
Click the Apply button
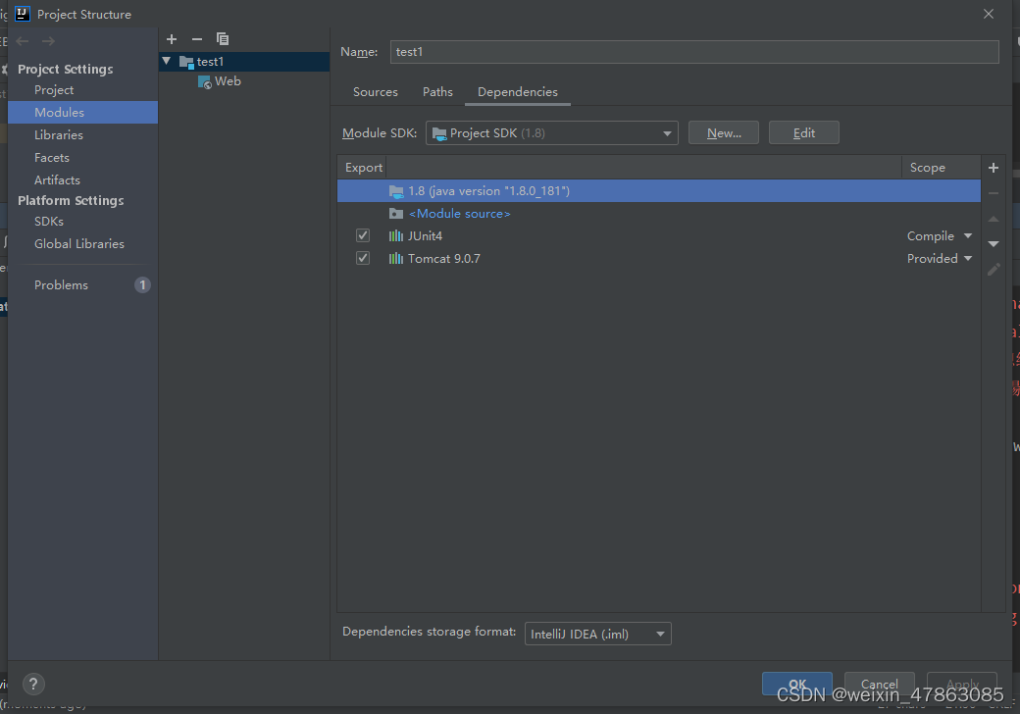962,685
